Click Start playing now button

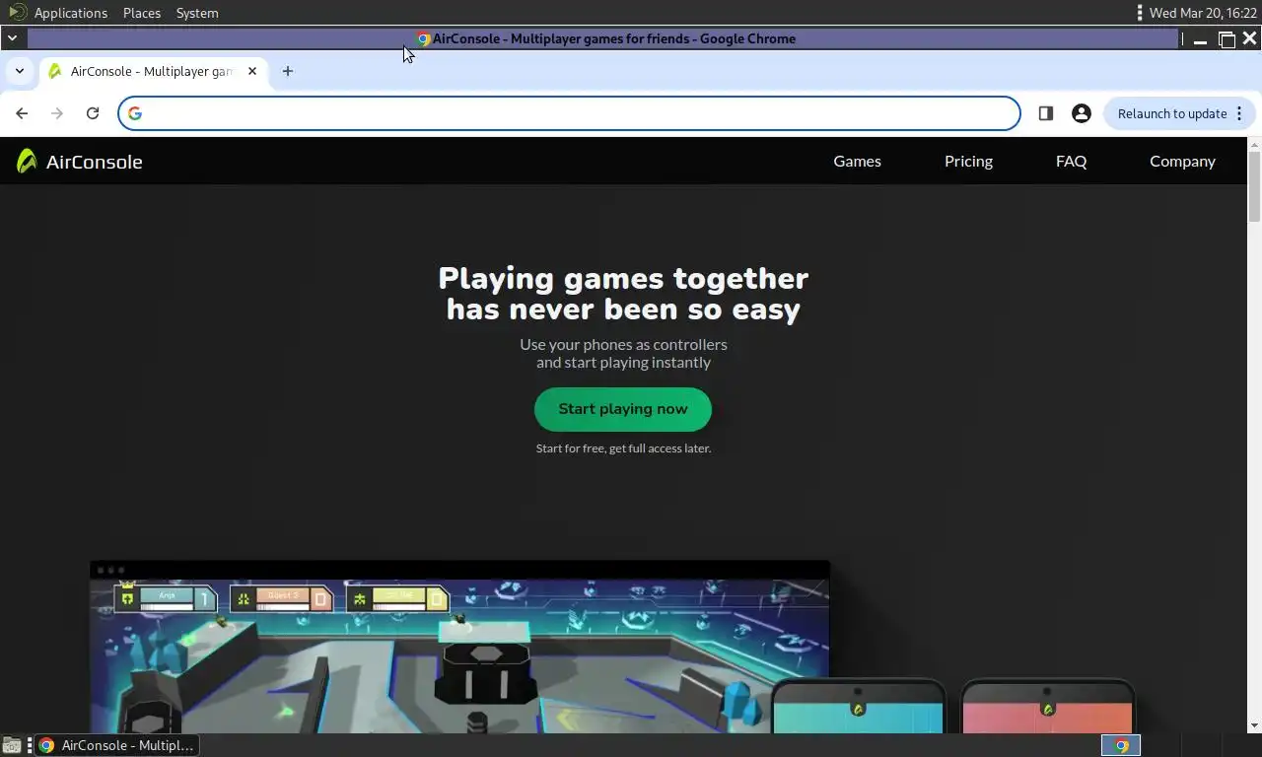pos(623,409)
